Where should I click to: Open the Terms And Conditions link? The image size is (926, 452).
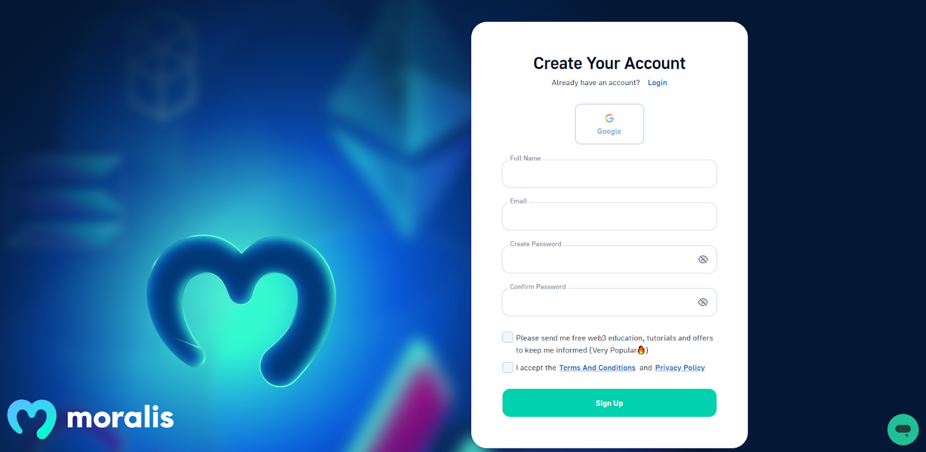pyautogui.click(x=597, y=368)
